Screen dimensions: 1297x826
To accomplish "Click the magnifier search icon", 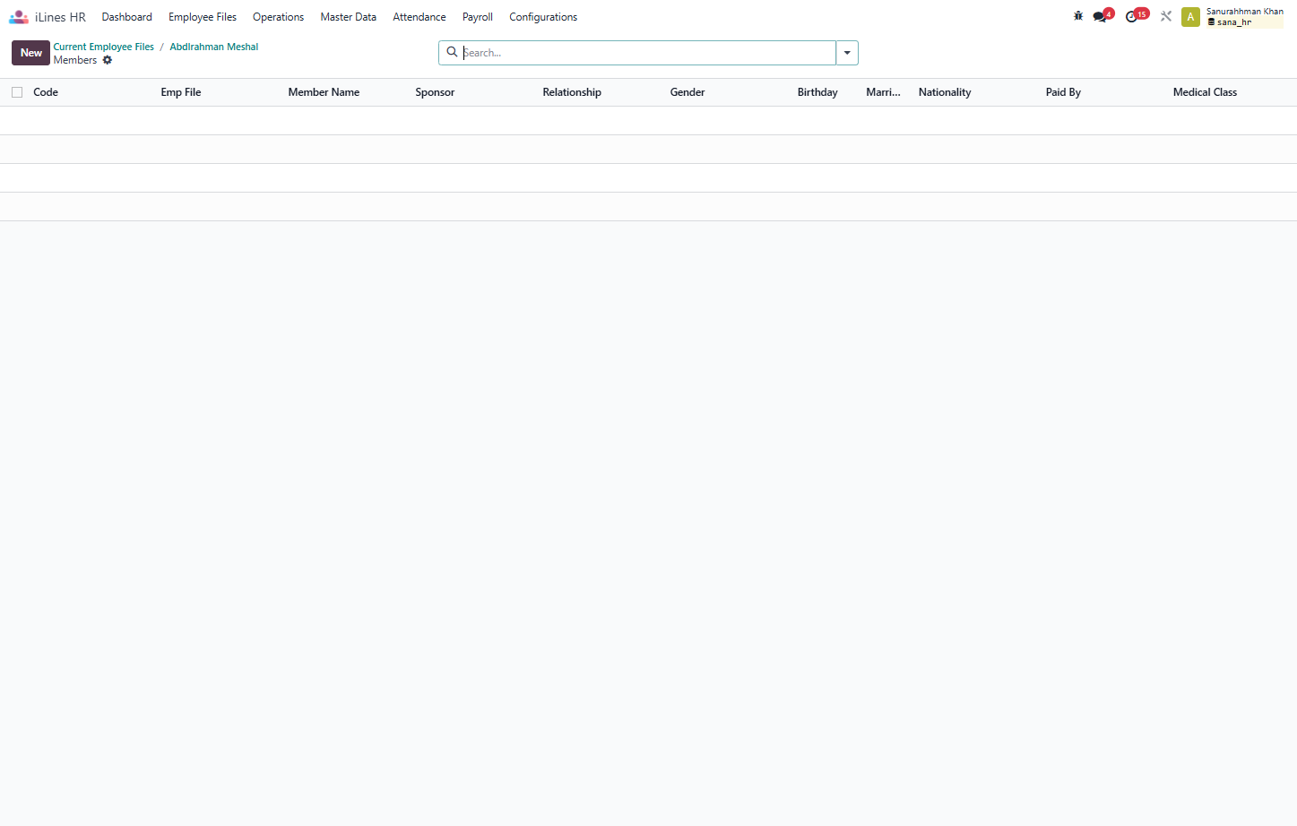I will click(x=452, y=52).
